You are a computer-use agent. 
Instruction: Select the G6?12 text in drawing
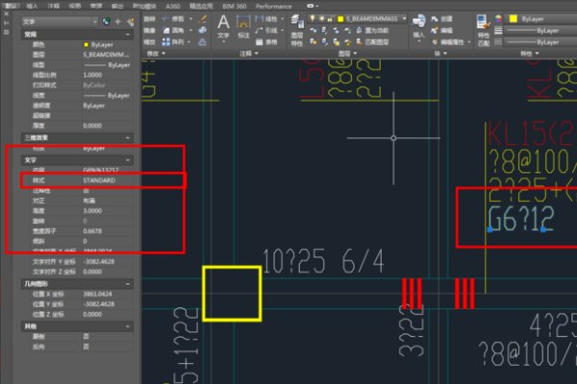pos(520,218)
